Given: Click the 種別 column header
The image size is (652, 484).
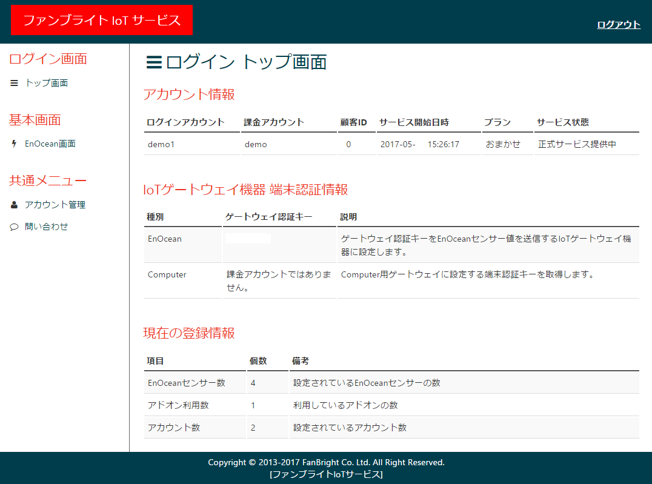Looking at the screenshot, I should tap(155, 217).
